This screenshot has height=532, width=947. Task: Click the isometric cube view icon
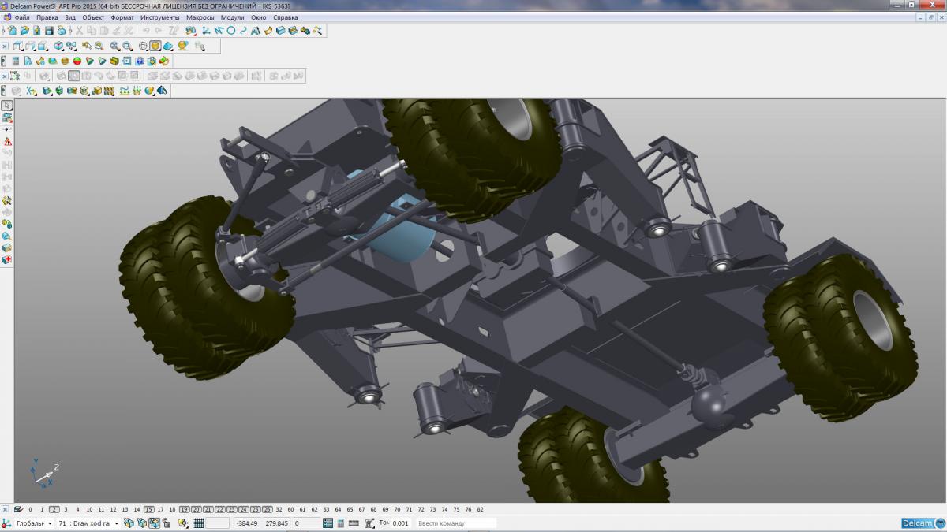click(x=58, y=46)
